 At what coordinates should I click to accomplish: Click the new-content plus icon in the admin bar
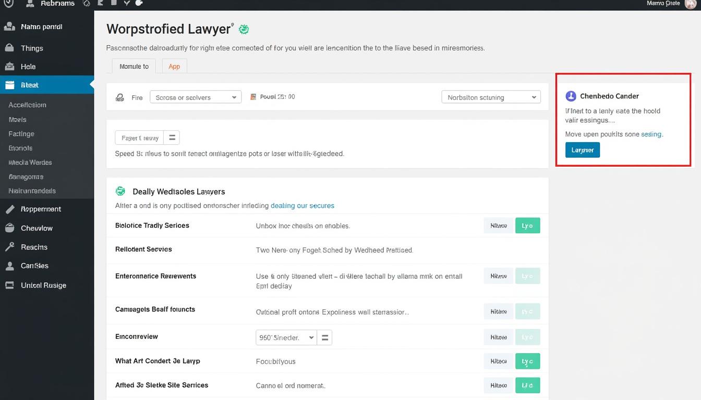click(x=138, y=4)
